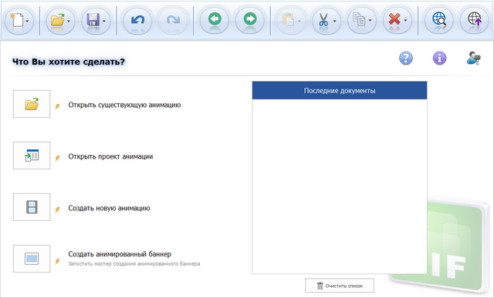Click the New document toolbar icon

(x=16, y=20)
